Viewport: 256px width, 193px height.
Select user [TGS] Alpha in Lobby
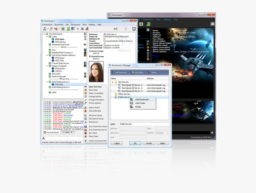pyautogui.click(x=60, y=39)
